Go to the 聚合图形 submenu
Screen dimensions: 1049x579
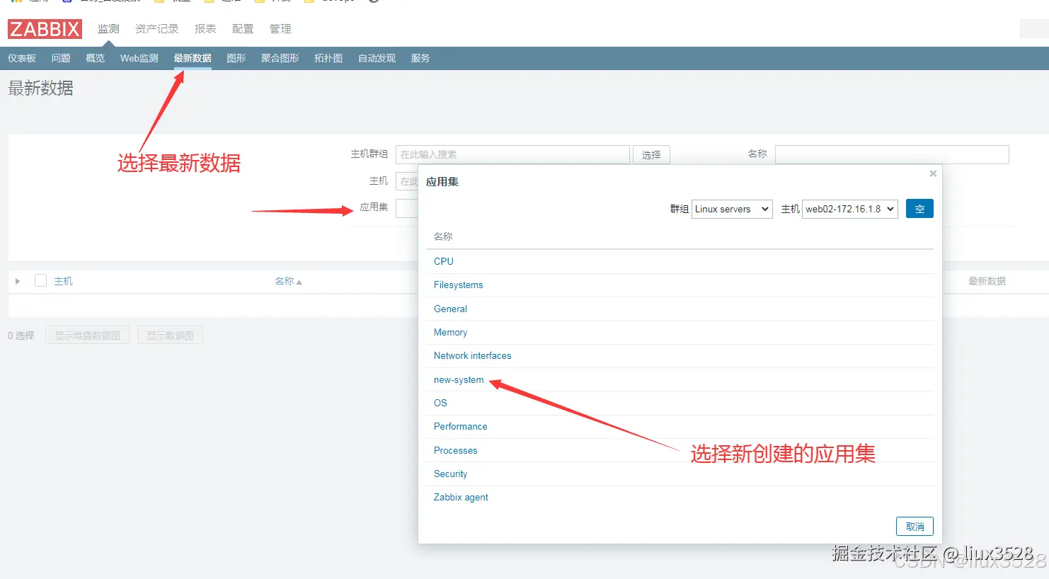tap(280, 58)
